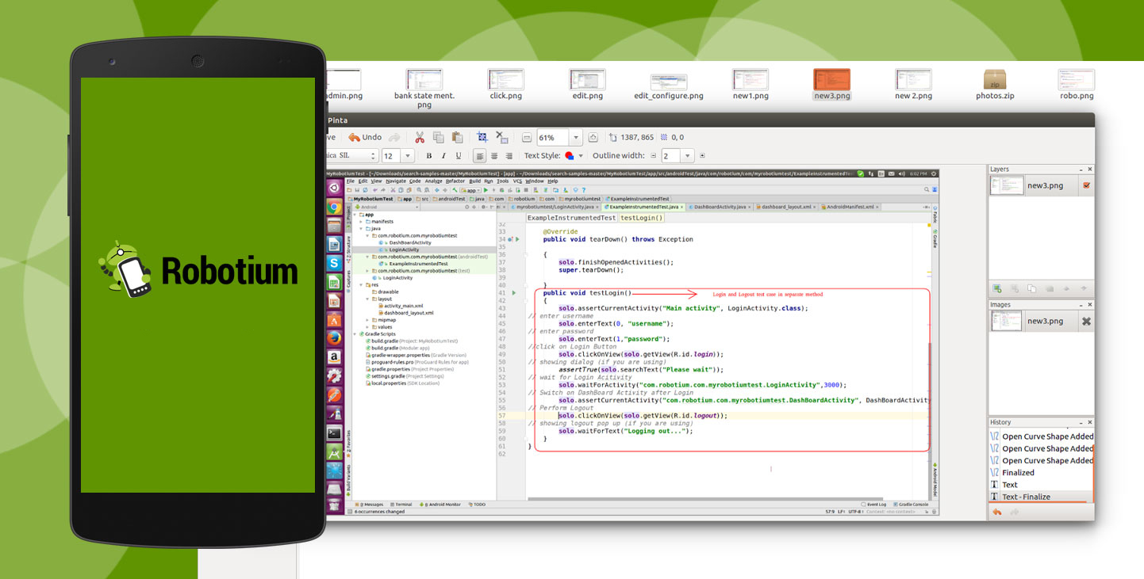Switch to AndroidManifest.xml editor tab
The image size is (1144, 579).
[x=850, y=207]
